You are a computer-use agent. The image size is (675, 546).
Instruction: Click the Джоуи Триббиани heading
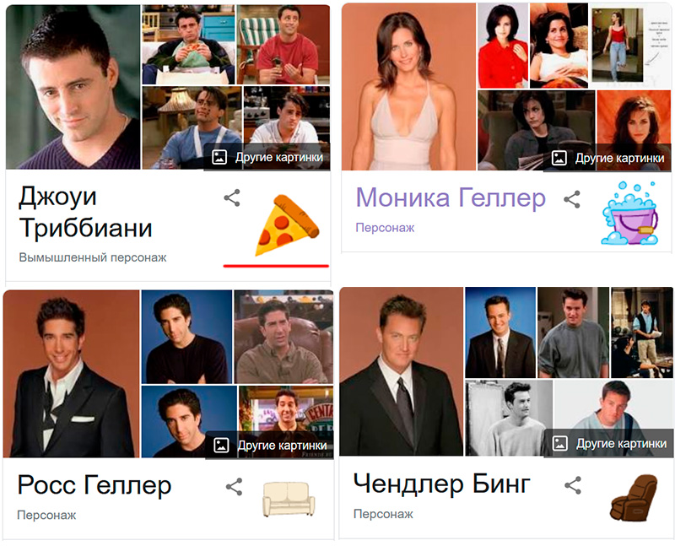tap(86, 213)
